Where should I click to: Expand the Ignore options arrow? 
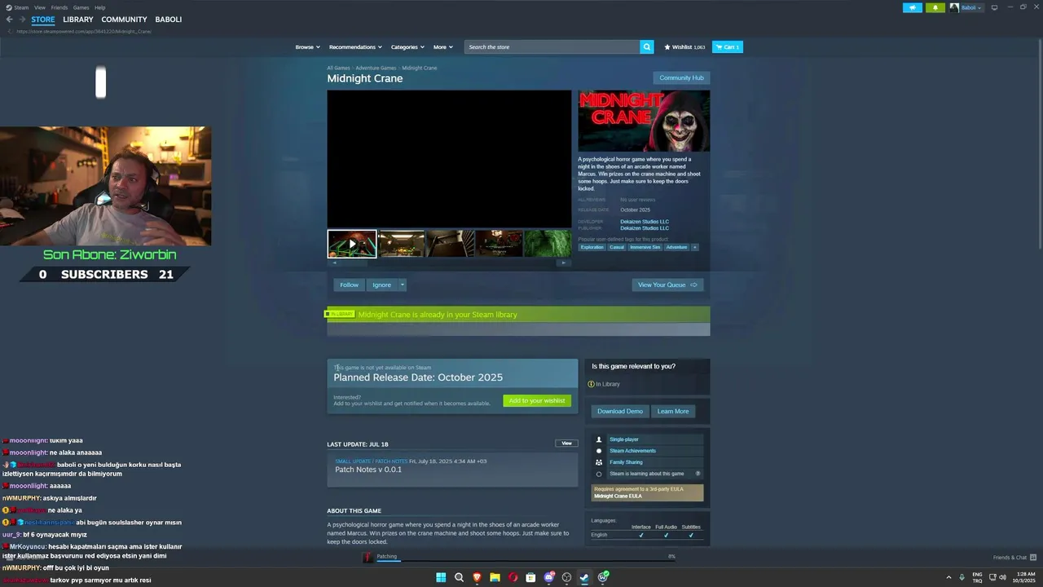click(x=402, y=285)
